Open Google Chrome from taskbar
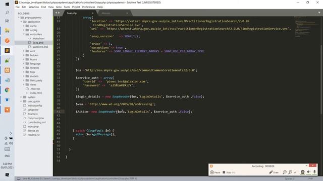 point(7,90)
